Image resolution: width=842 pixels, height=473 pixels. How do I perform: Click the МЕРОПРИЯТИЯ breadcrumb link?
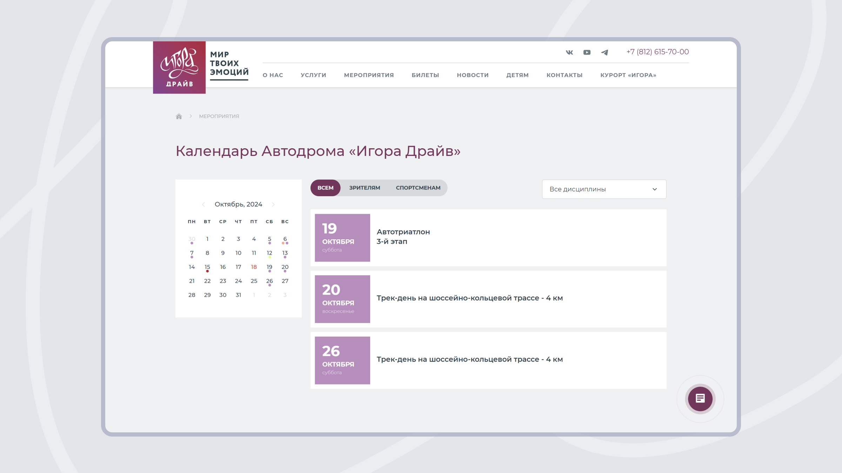point(219,116)
